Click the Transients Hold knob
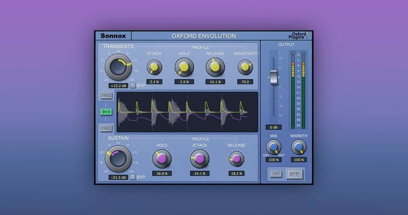The width and height of the screenshot is (408, 215). [184, 67]
